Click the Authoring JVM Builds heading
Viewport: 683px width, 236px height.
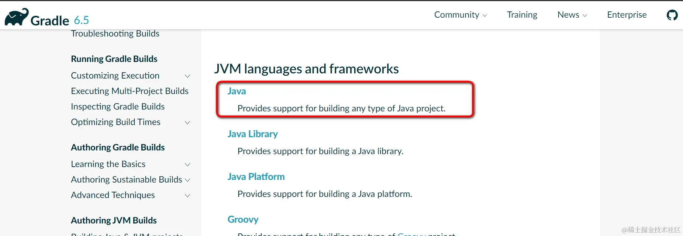pos(114,221)
